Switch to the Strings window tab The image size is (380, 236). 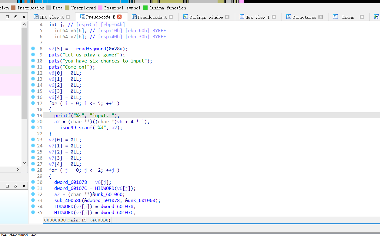pyautogui.click(x=206, y=17)
